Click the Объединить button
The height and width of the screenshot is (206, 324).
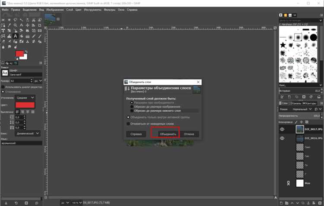(x=168, y=134)
